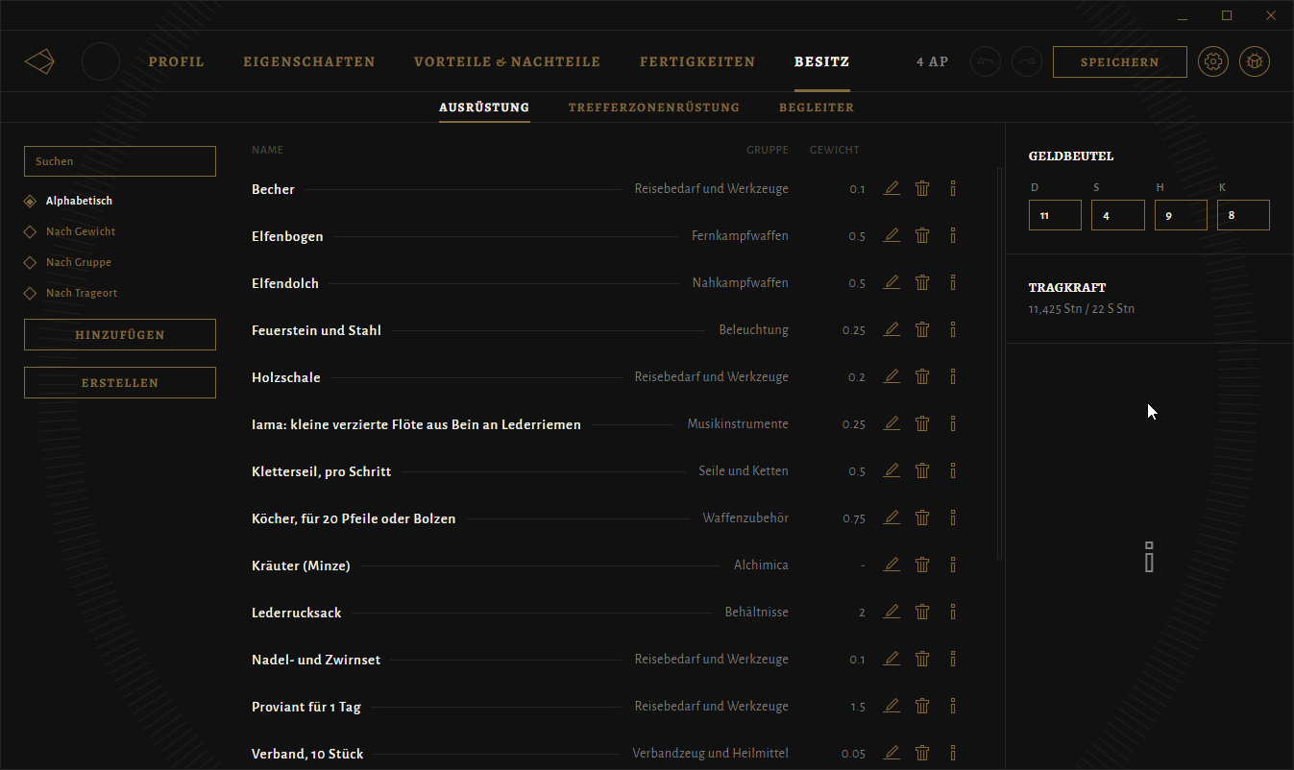1294x770 pixels.
Task: Open the Eigenschaften tab
Action: [x=309, y=61]
